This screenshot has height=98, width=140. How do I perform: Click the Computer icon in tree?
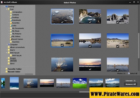pos(9,45)
